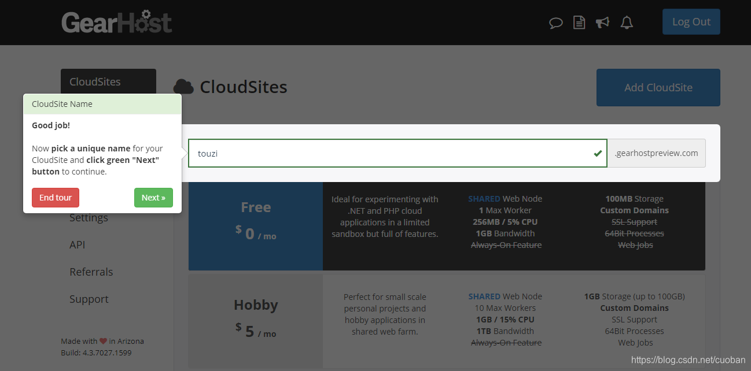
Task: Click Custom Domains in Hobby plan
Action: coord(634,308)
